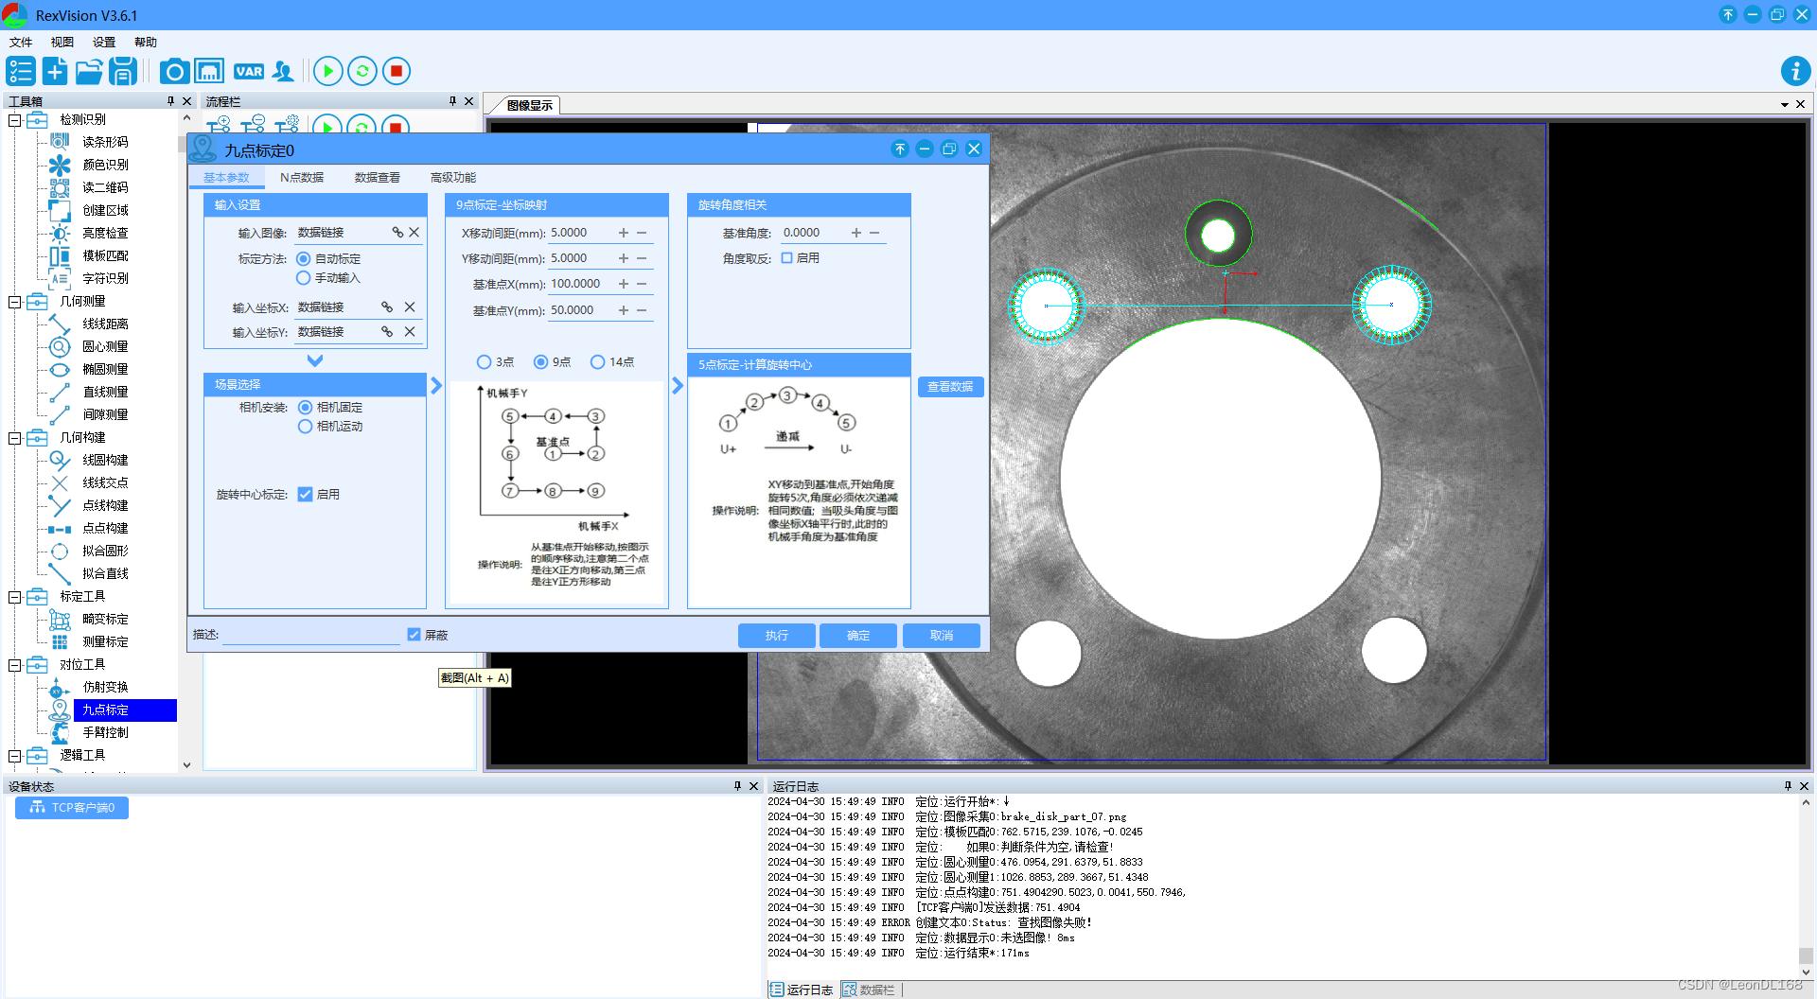1817x999 pixels.
Task: Click the 查看数据 button
Action: (950, 386)
